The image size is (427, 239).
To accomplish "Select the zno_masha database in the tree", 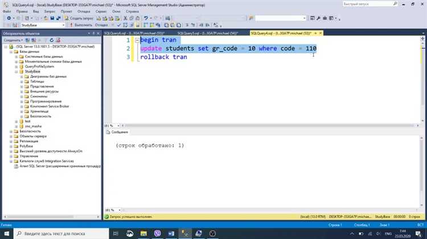I will tap(33, 126).
